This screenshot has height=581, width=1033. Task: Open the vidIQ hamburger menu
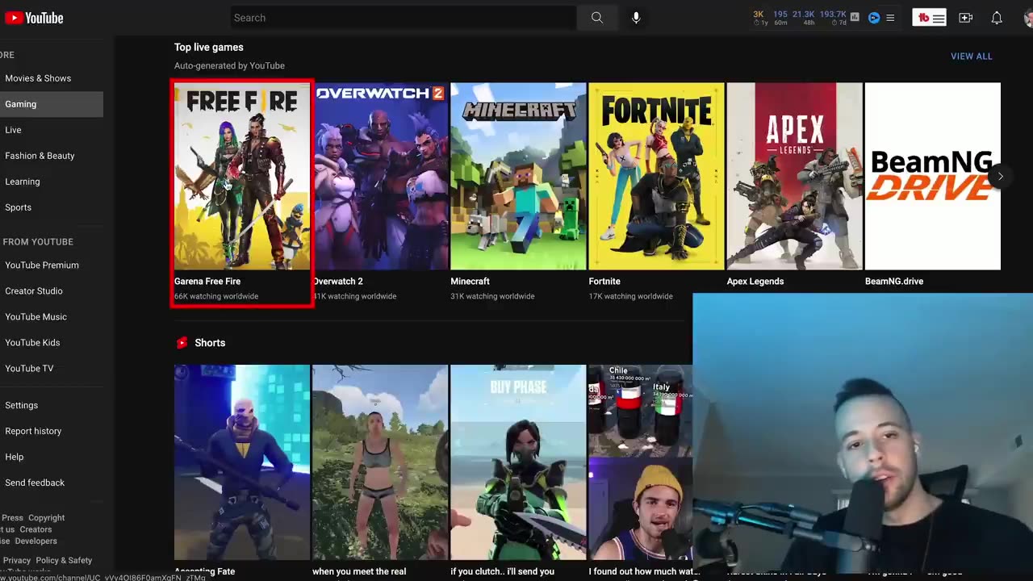[890, 18]
